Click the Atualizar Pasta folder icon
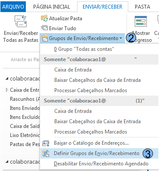The image size is (161, 171). (x=44, y=18)
